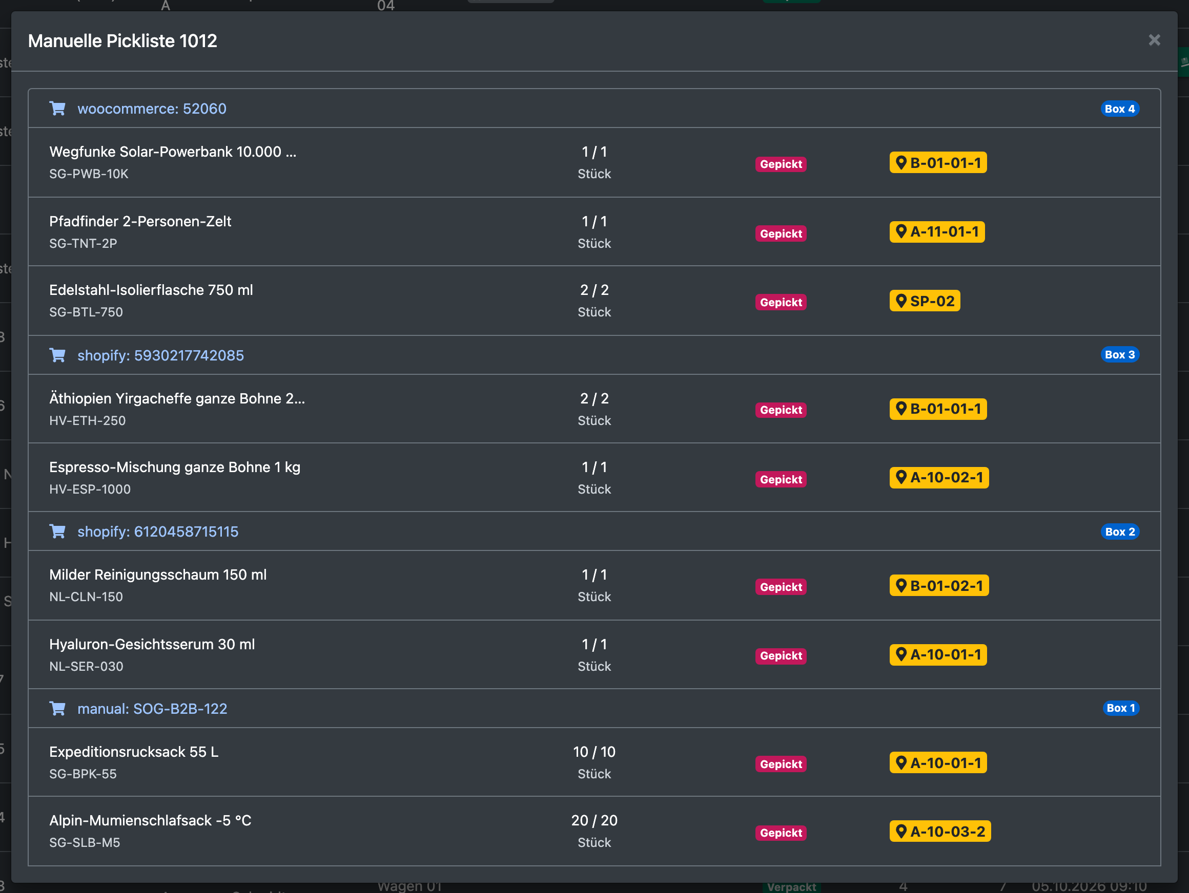Close the Manuelle Pickliste 1012 dialog
This screenshot has height=893, width=1189.
[x=1154, y=40]
